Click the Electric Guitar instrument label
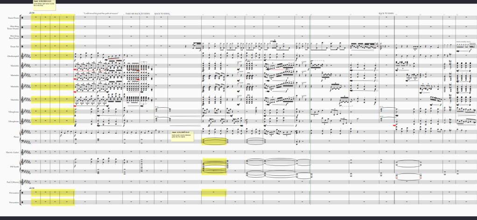 (12, 152)
